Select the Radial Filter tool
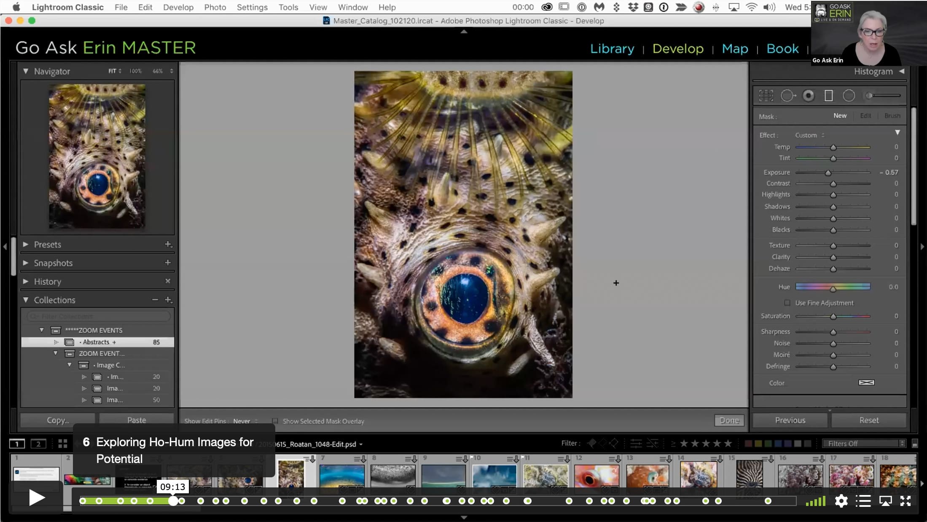The image size is (927, 522). click(x=849, y=96)
